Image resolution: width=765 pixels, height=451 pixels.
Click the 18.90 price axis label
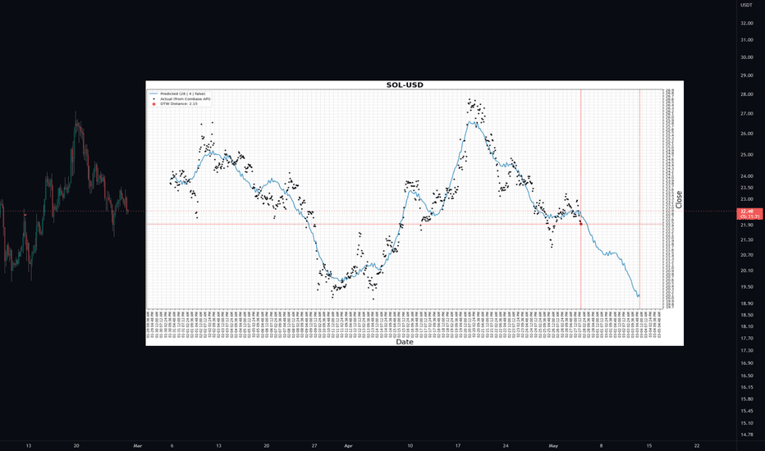(x=746, y=303)
